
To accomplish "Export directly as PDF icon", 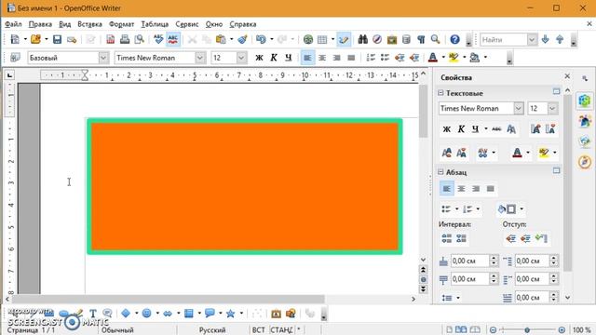I will click(110, 39).
